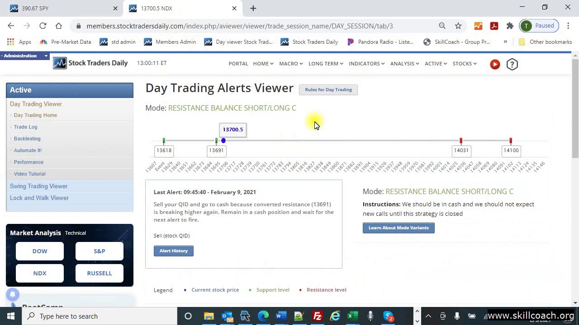Open Performance sidebar link
Screen dimensions: 579x325
(x=28, y=162)
